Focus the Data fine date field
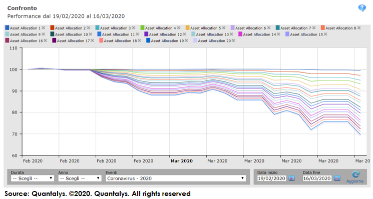Viewport: 373px width, 199px height. [x=317, y=178]
